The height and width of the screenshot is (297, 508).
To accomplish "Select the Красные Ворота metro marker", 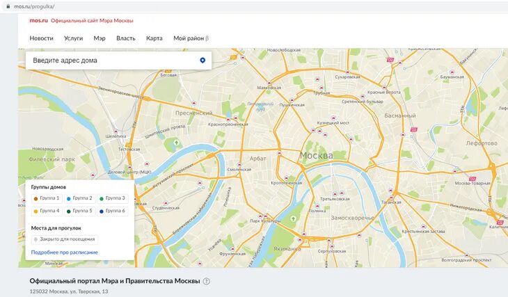I will 384,88.
